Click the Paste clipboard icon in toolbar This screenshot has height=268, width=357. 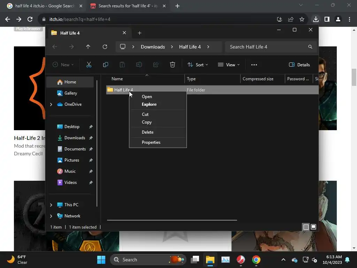(122, 65)
